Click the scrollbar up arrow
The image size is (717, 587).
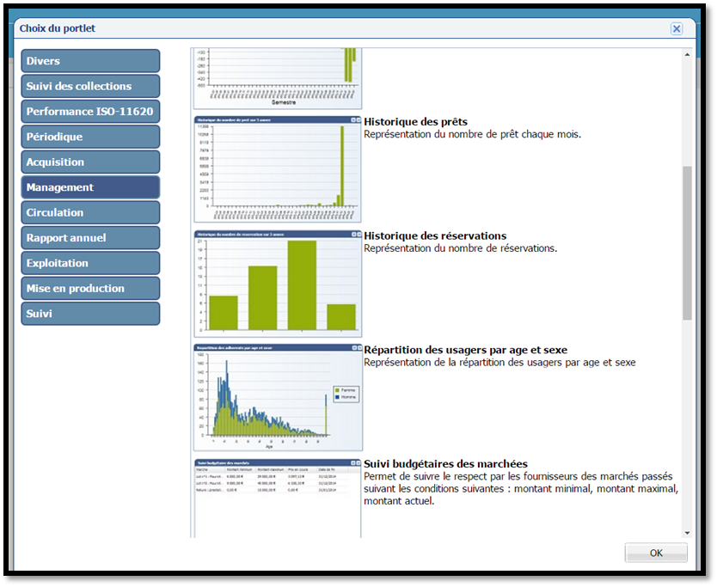[687, 56]
